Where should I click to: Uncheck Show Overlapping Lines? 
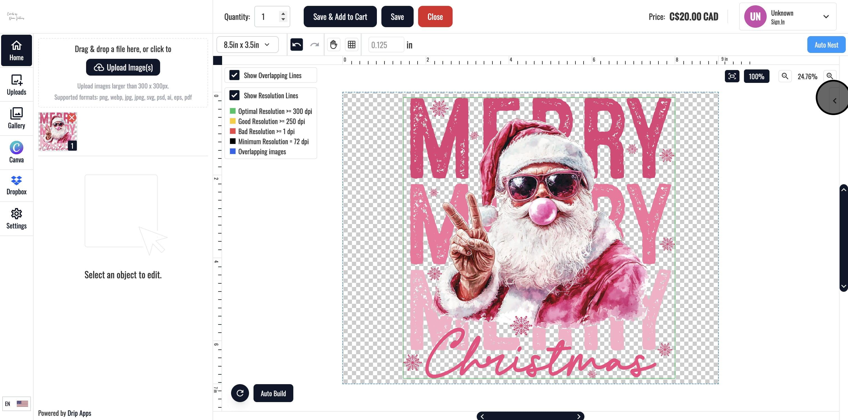pyautogui.click(x=234, y=75)
